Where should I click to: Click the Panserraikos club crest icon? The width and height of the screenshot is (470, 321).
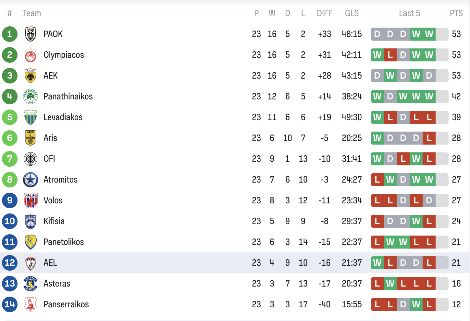pos(31,304)
